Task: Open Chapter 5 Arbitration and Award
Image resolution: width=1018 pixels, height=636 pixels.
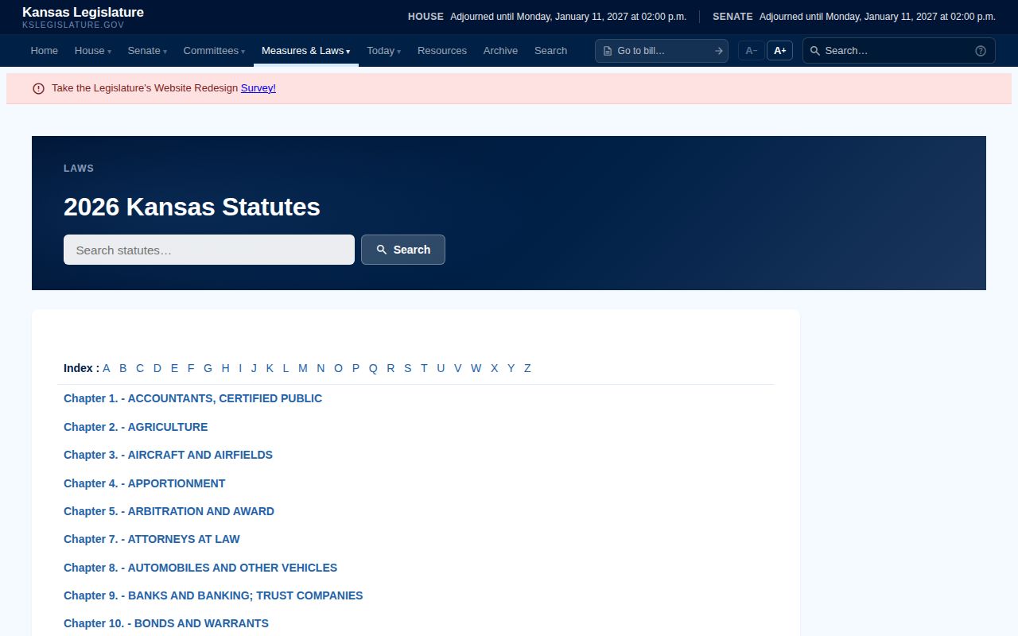Action: tap(169, 511)
